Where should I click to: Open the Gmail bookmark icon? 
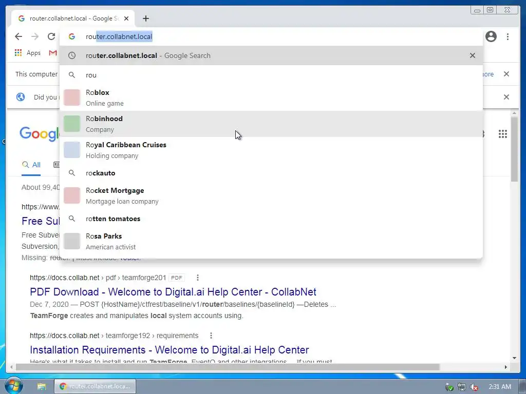(53, 53)
